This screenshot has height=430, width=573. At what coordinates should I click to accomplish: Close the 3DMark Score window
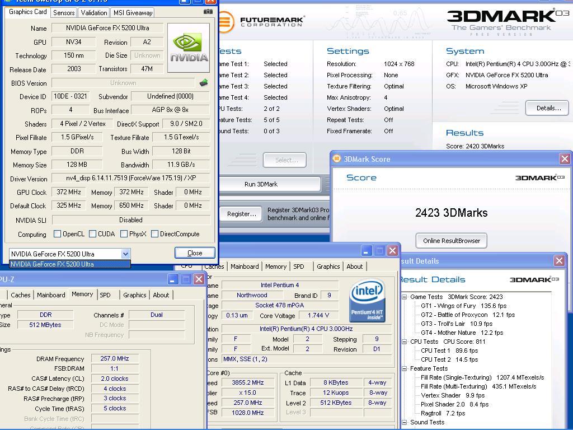click(565, 158)
